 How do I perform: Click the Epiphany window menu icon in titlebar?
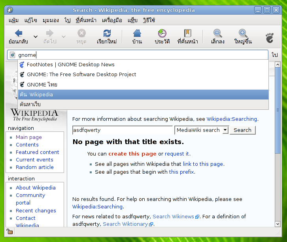tap(10, 10)
